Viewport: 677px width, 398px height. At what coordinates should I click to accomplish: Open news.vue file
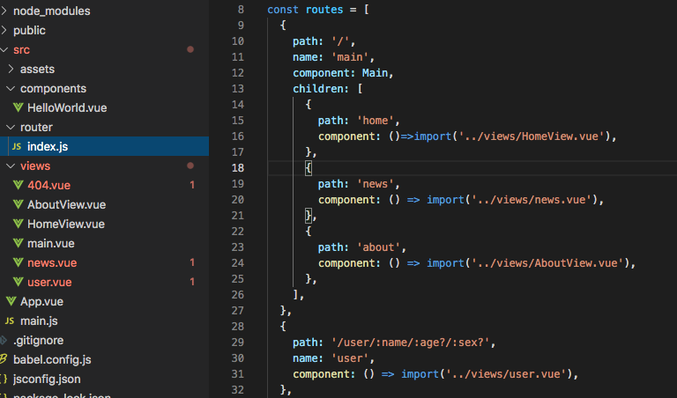pyautogui.click(x=52, y=262)
